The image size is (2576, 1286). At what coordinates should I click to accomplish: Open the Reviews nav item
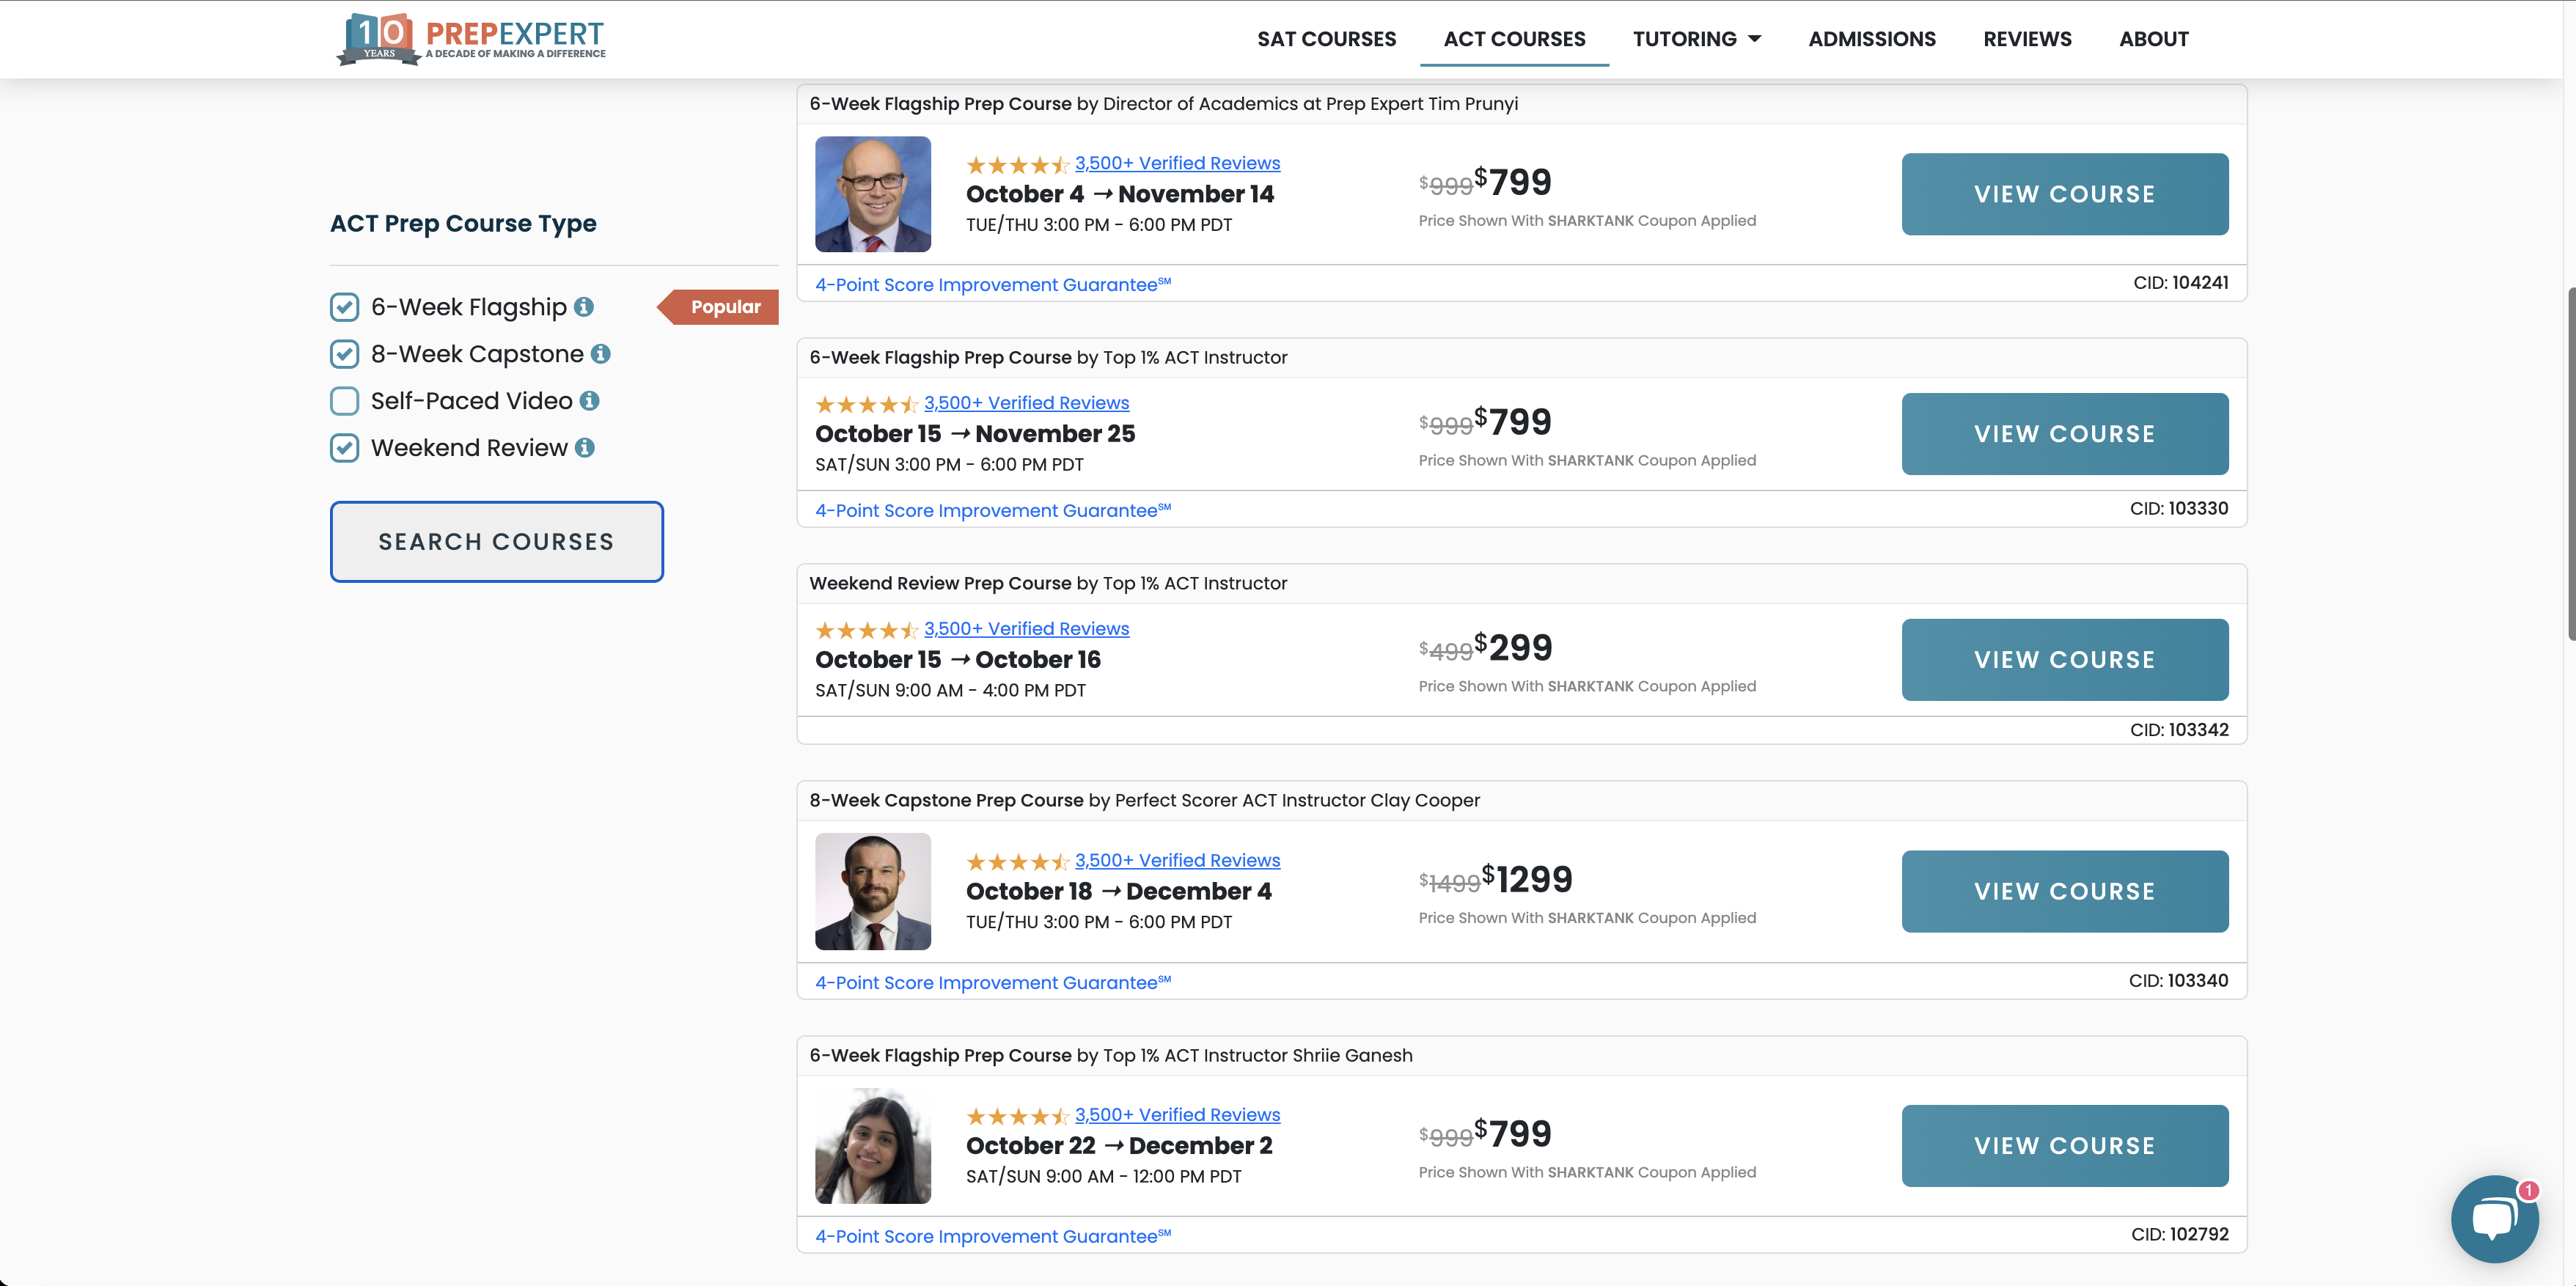click(2027, 39)
